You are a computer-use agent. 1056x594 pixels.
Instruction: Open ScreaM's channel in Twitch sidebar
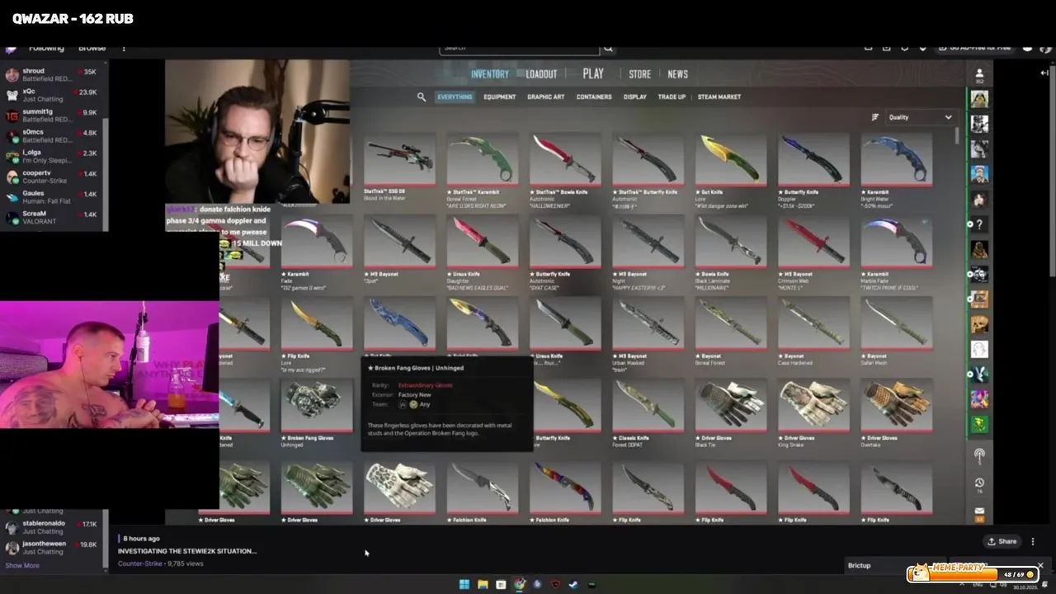pyautogui.click(x=52, y=218)
